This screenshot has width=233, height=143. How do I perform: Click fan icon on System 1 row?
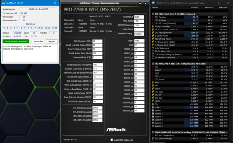pos(153,110)
